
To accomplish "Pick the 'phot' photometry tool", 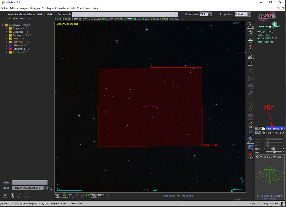I will (251, 47).
